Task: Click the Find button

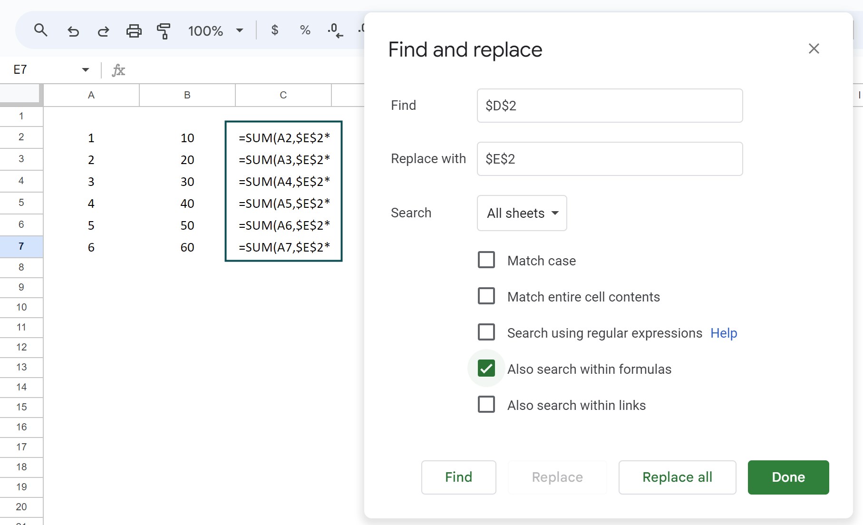Action: pos(458,477)
